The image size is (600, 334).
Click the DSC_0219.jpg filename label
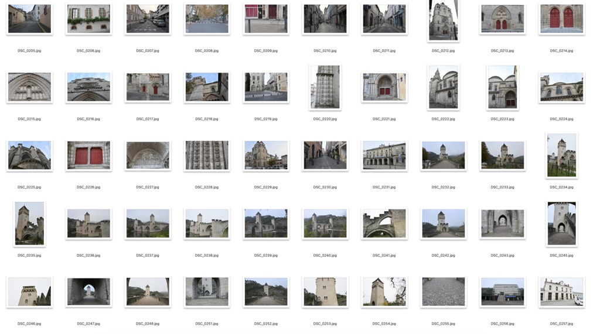[x=266, y=119]
